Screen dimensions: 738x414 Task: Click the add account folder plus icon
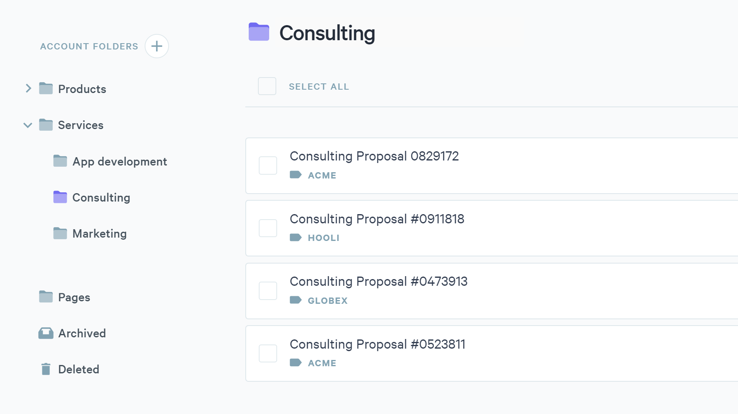[x=157, y=46]
